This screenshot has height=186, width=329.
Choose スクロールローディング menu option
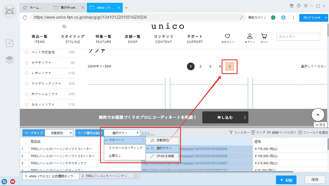[x=125, y=148]
